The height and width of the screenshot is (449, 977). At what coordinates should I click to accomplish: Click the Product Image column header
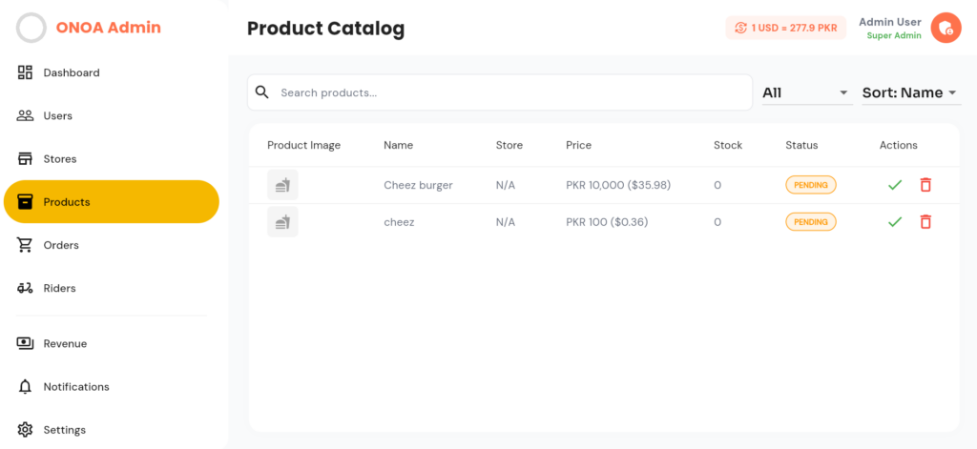pyautogui.click(x=304, y=145)
